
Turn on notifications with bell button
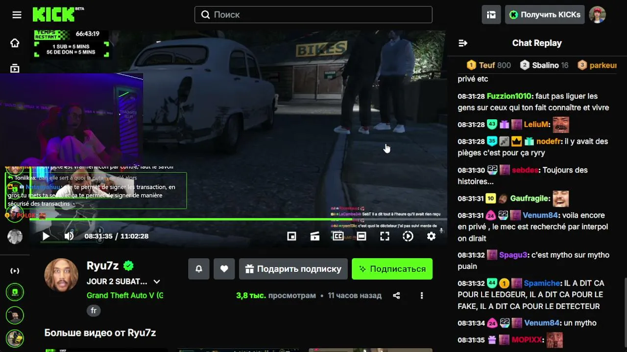pos(199,269)
